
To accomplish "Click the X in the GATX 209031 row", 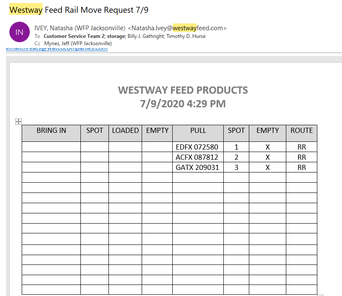I will [268, 167].
